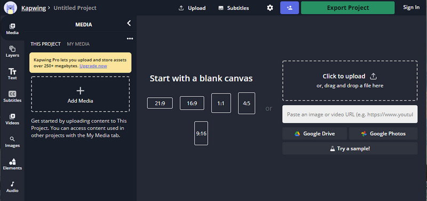
Task: Open the Audio sidebar panel
Action: point(12,187)
